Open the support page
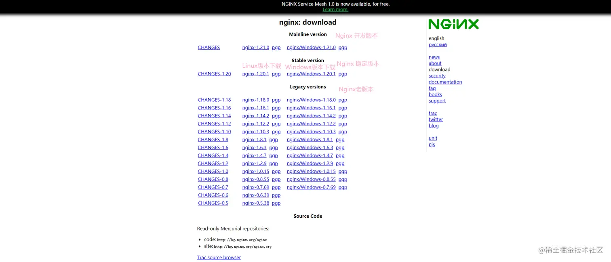Image resolution: width=611 pixels, height=262 pixels. click(437, 101)
